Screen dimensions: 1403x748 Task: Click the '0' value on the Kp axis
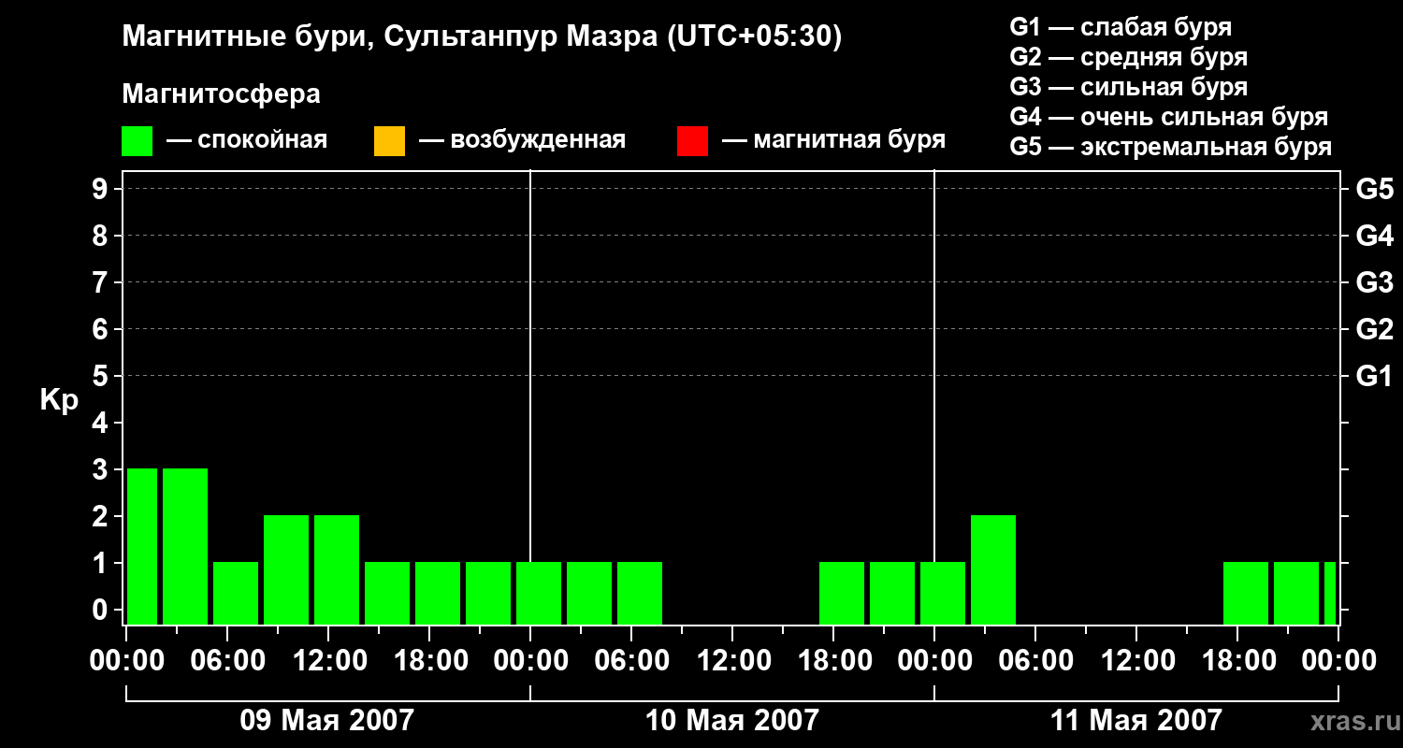[x=102, y=610]
